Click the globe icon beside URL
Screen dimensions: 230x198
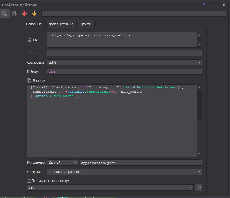[x=30, y=40]
